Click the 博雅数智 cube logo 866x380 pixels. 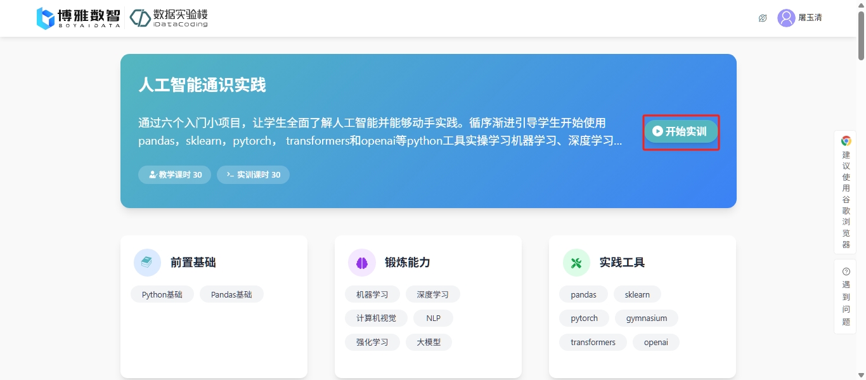pyautogui.click(x=46, y=18)
